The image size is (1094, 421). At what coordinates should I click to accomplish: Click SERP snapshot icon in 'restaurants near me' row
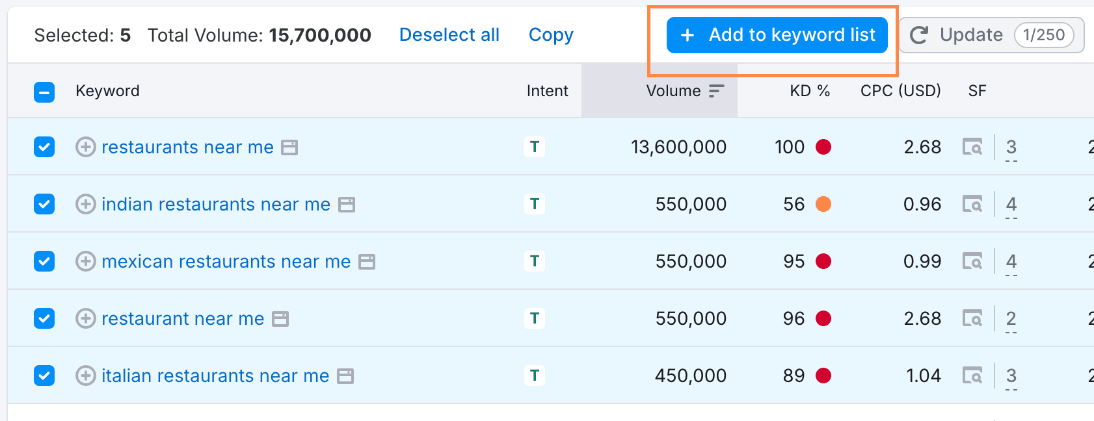pos(972,147)
